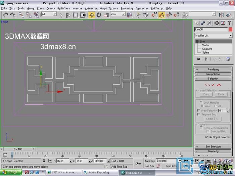Click Configure Modifier Sets icon

click(x=228, y=59)
